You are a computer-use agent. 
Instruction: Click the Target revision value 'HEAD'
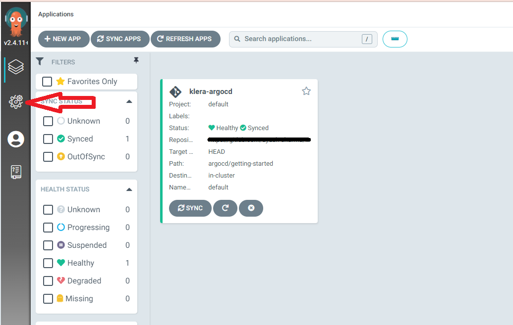[x=217, y=151]
